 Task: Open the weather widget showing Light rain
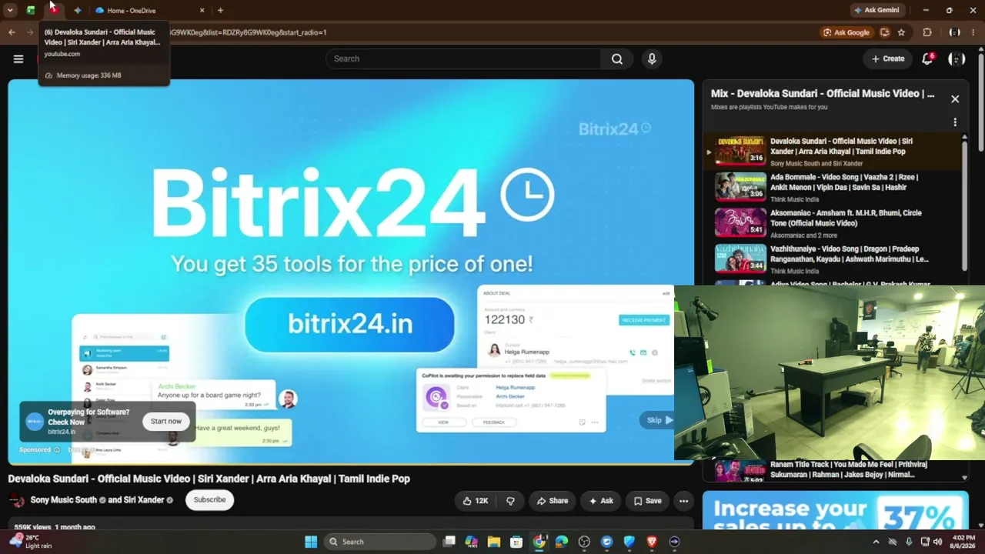coord(29,542)
